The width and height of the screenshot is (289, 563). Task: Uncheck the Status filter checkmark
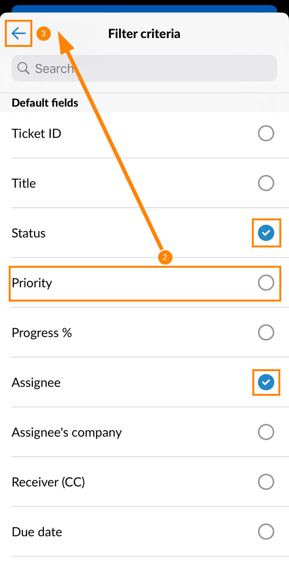[x=266, y=233]
